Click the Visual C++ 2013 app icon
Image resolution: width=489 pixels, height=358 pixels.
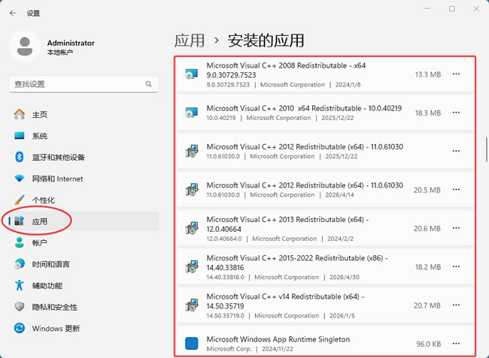(192, 228)
